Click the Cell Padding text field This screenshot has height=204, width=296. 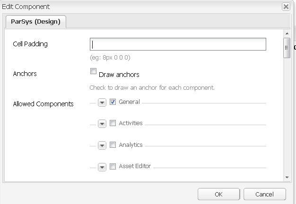point(178,44)
